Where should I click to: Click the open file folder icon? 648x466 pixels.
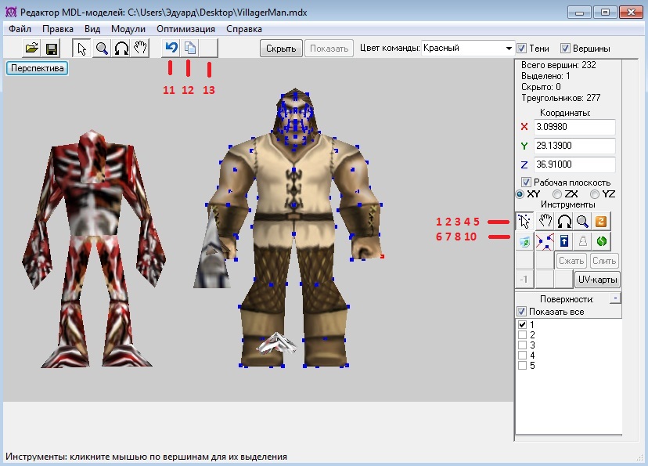coord(32,49)
